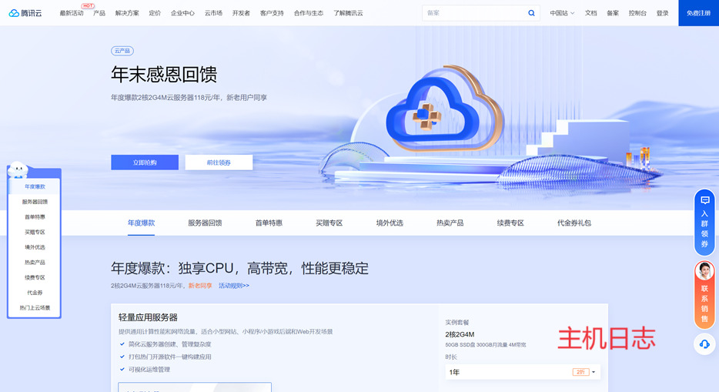Click the 联系销售 avatar widget
The image size is (719, 392).
[x=704, y=293]
